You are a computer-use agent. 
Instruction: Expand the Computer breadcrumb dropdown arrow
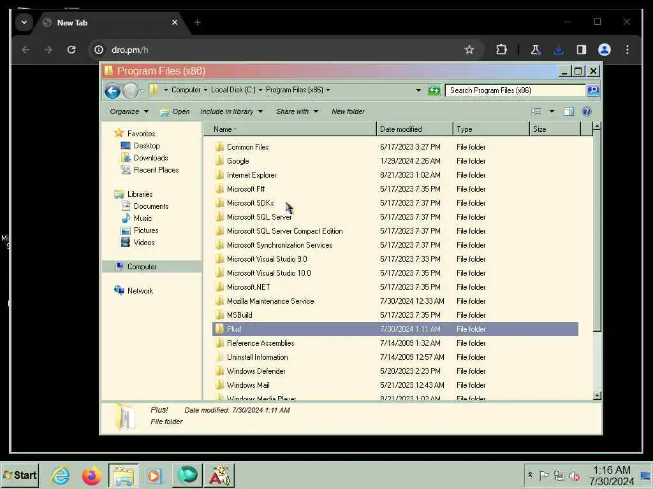point(205,90)
